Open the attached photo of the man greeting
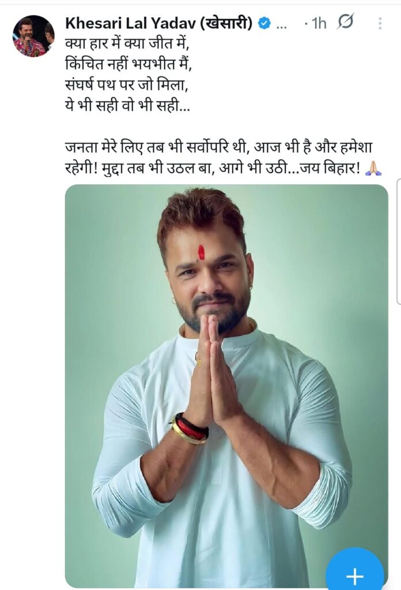The width and height of the screenshot is (401, 590). [226, 385]
